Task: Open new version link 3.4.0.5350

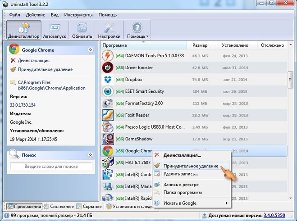Action: tap(274, 216)
